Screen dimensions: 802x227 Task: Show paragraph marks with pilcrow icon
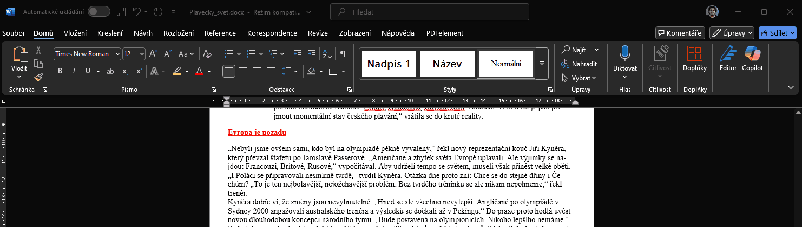tap(343, 54)
